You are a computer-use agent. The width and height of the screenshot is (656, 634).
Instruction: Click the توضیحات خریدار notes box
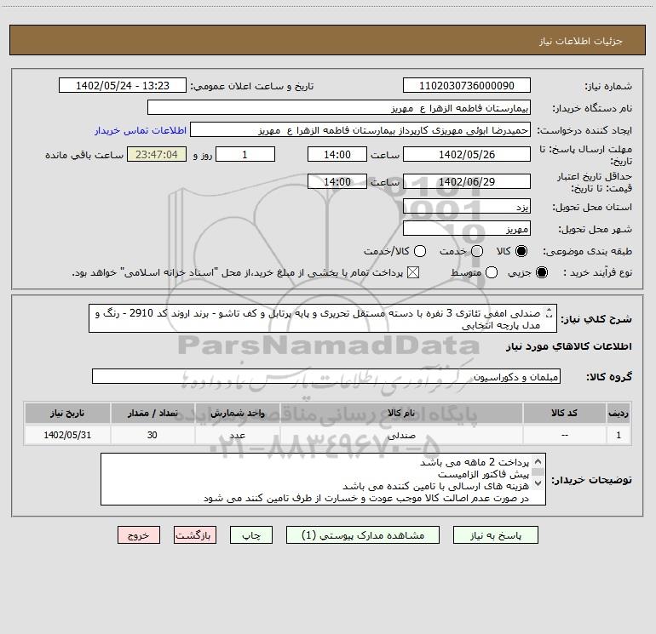coord(323,479)
